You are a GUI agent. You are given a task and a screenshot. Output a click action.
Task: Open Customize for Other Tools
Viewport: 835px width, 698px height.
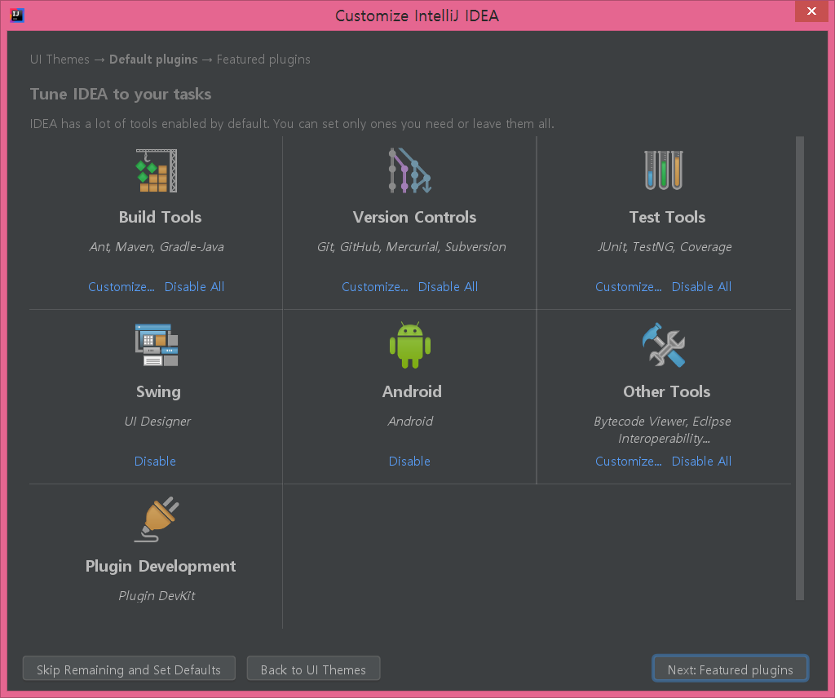point(629,462)
